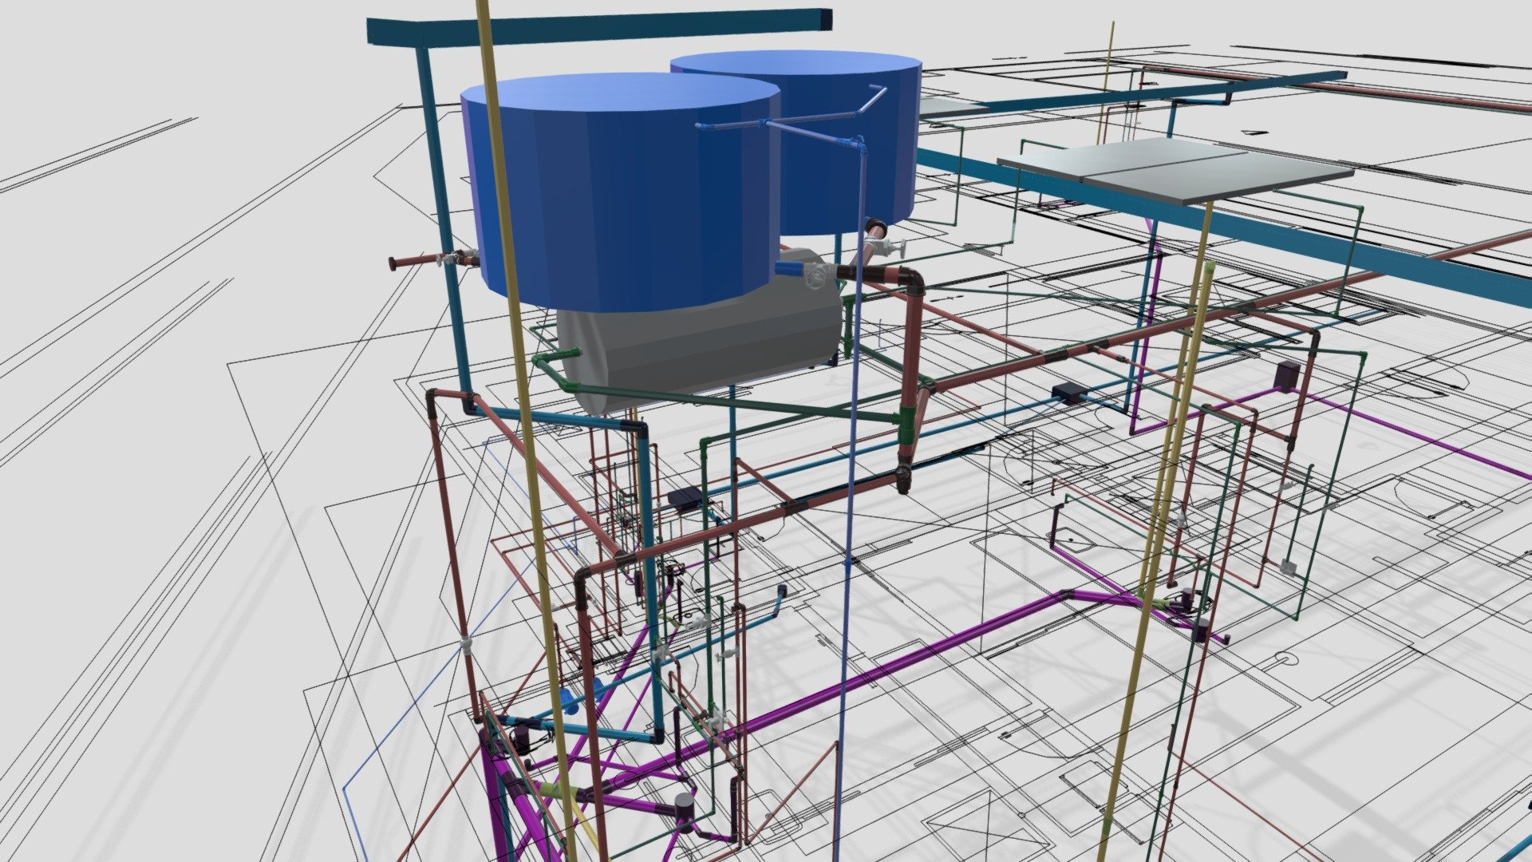Select the teal horizontal beam above tanks
The height and width of the screenshot is (862, 1532).
[x=600, y=27]
